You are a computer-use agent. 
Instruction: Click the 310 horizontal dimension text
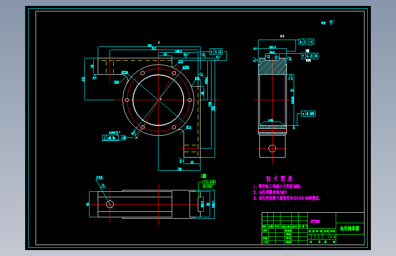154,48
